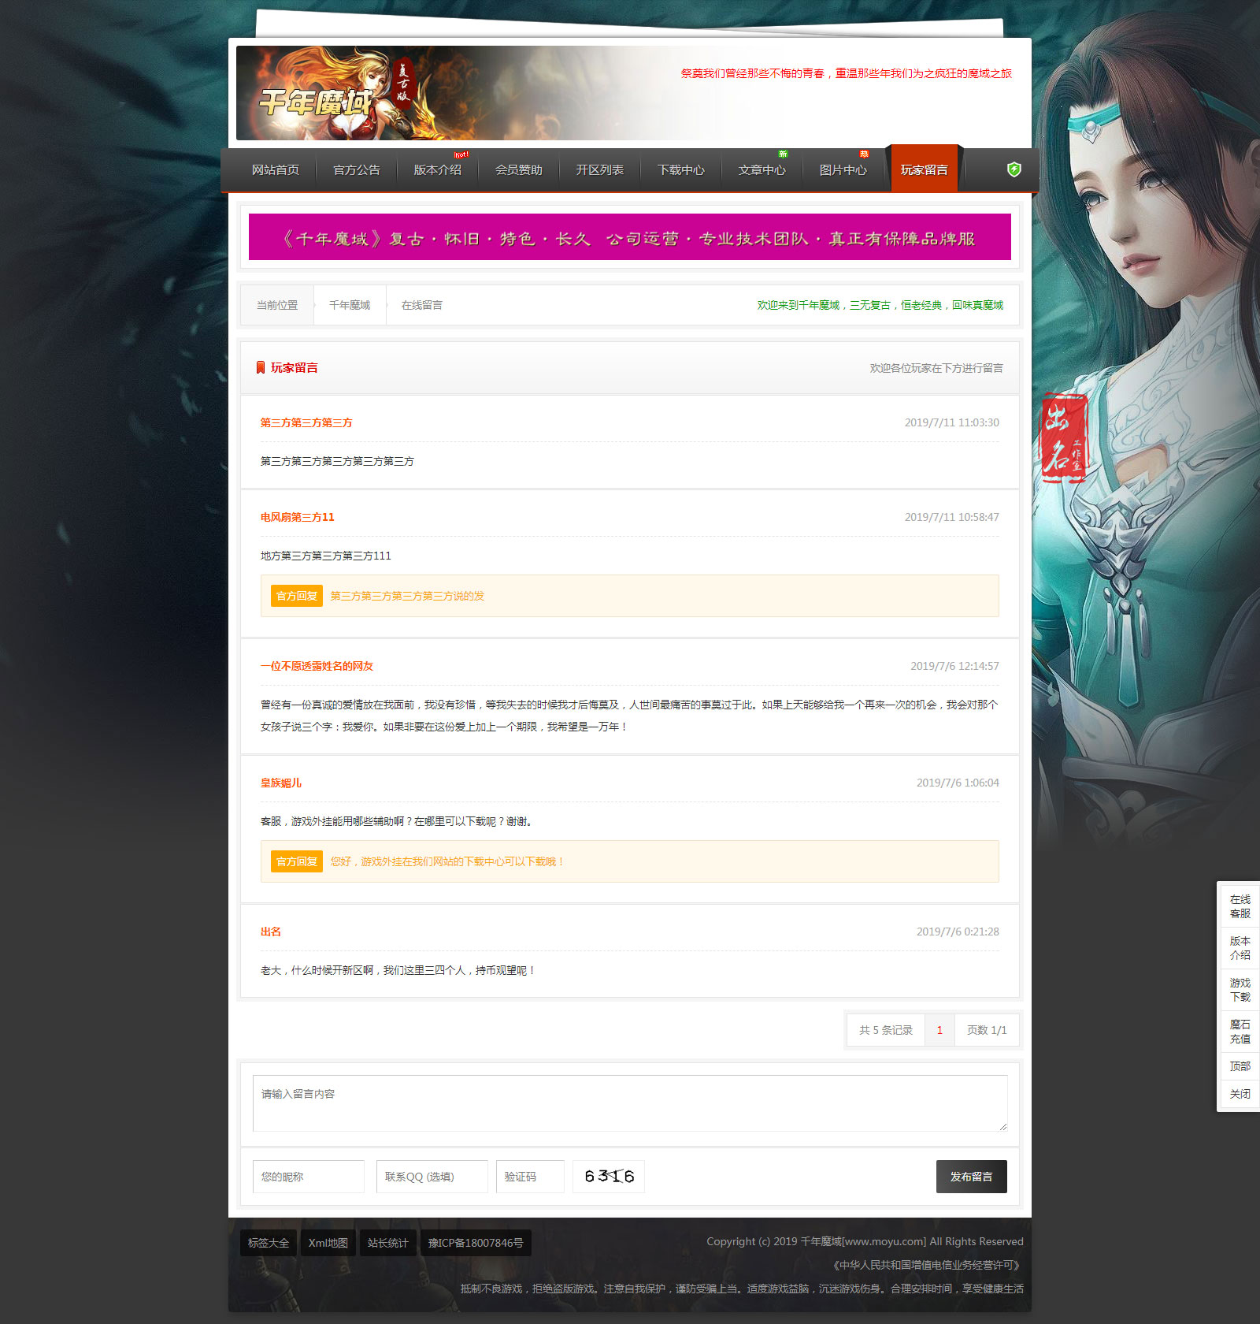This screenshot has height=1324, width=1260.
Task: Open 版本介绍 in floating sidebar
Action: point(1240,948)
